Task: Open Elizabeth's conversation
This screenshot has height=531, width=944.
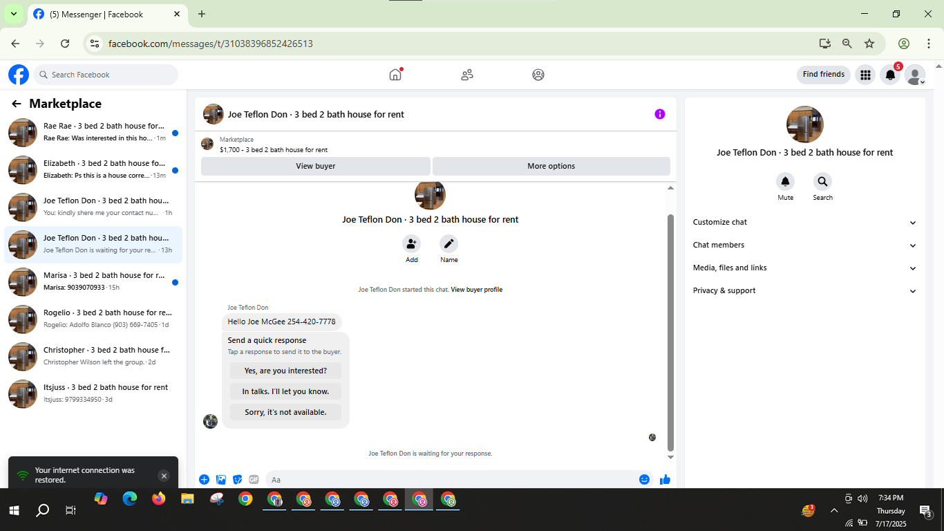Action: [93, 170]
